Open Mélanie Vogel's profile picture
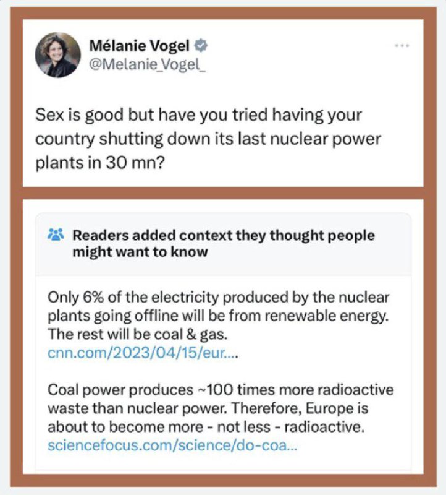The height and width of the screenshot is (495, 446). point(57,54)
